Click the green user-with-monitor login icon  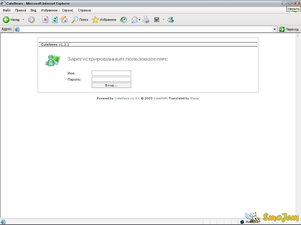pyautogui.click(x=53, y=60)
